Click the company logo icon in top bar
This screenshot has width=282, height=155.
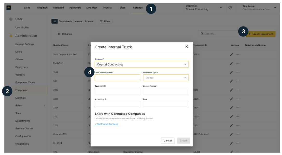pos(9,8)
